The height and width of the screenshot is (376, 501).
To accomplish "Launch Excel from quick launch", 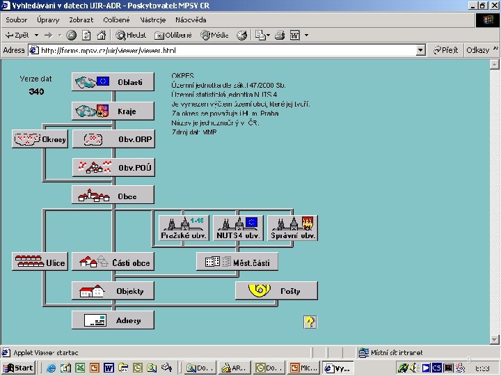I will click(80, 368).
